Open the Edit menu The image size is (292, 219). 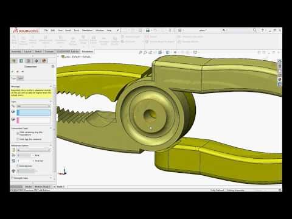tap(53, 30)
